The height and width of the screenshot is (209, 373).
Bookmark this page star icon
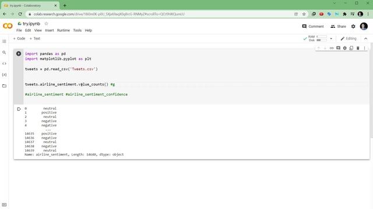tap(304, 14)
